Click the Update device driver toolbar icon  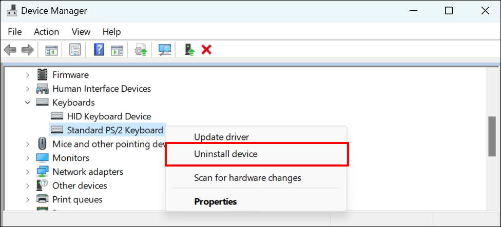(141, 50)
